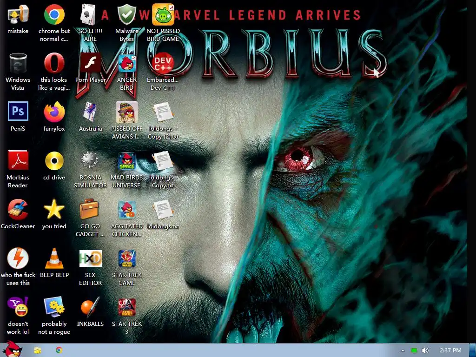Open the HxD hex editor icon
476x357 pixels.
point(90,258)
